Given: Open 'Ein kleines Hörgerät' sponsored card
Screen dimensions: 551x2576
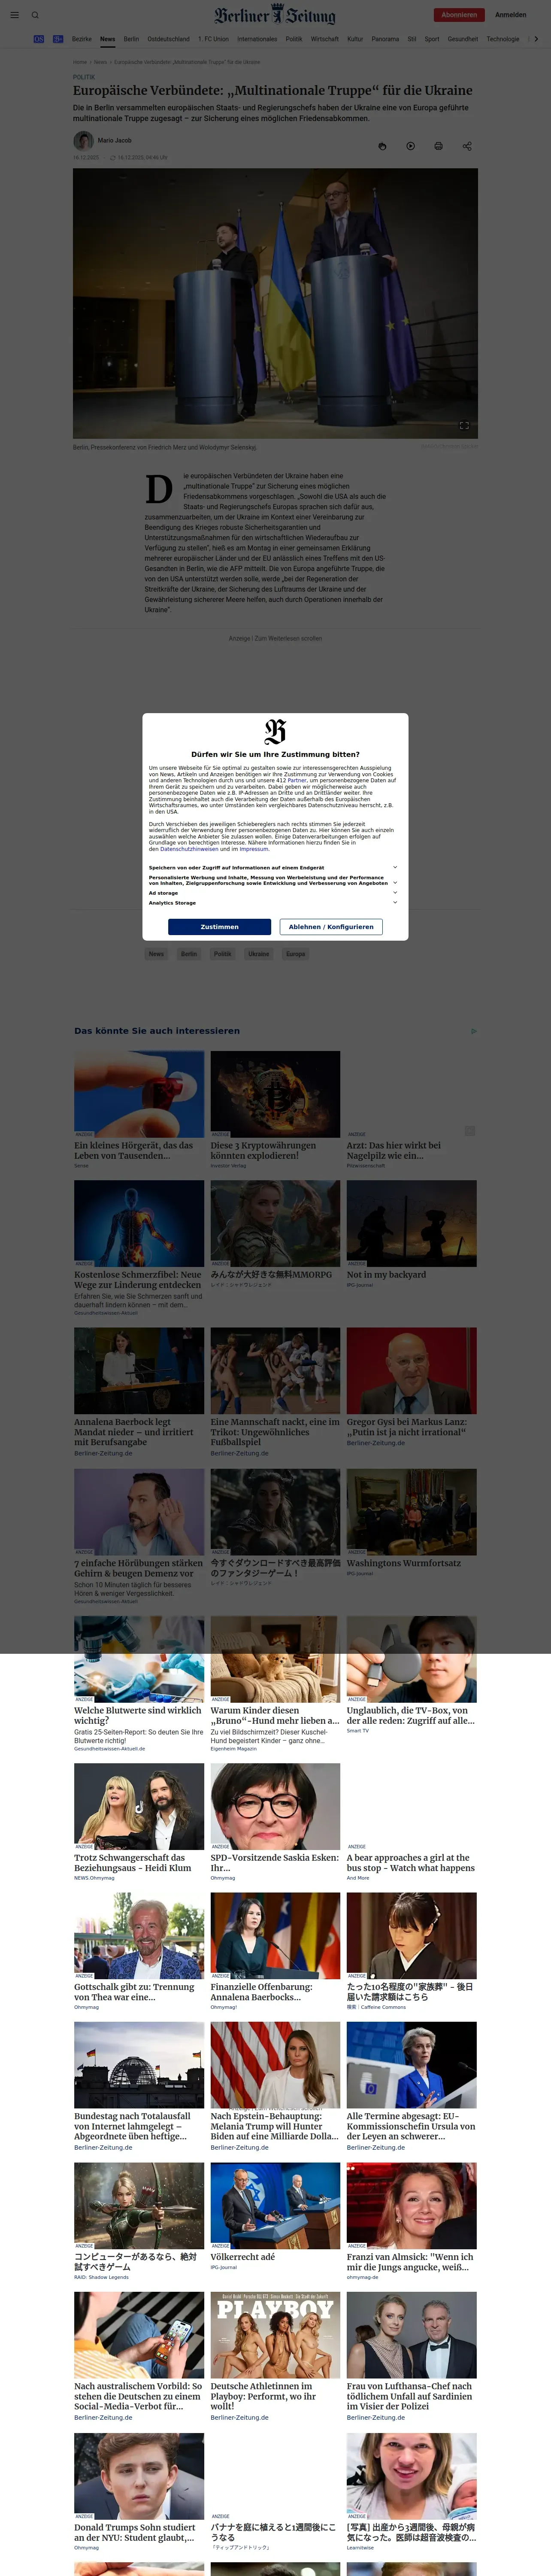Looking at the screenshot, I should click(x=139, y=1109).
